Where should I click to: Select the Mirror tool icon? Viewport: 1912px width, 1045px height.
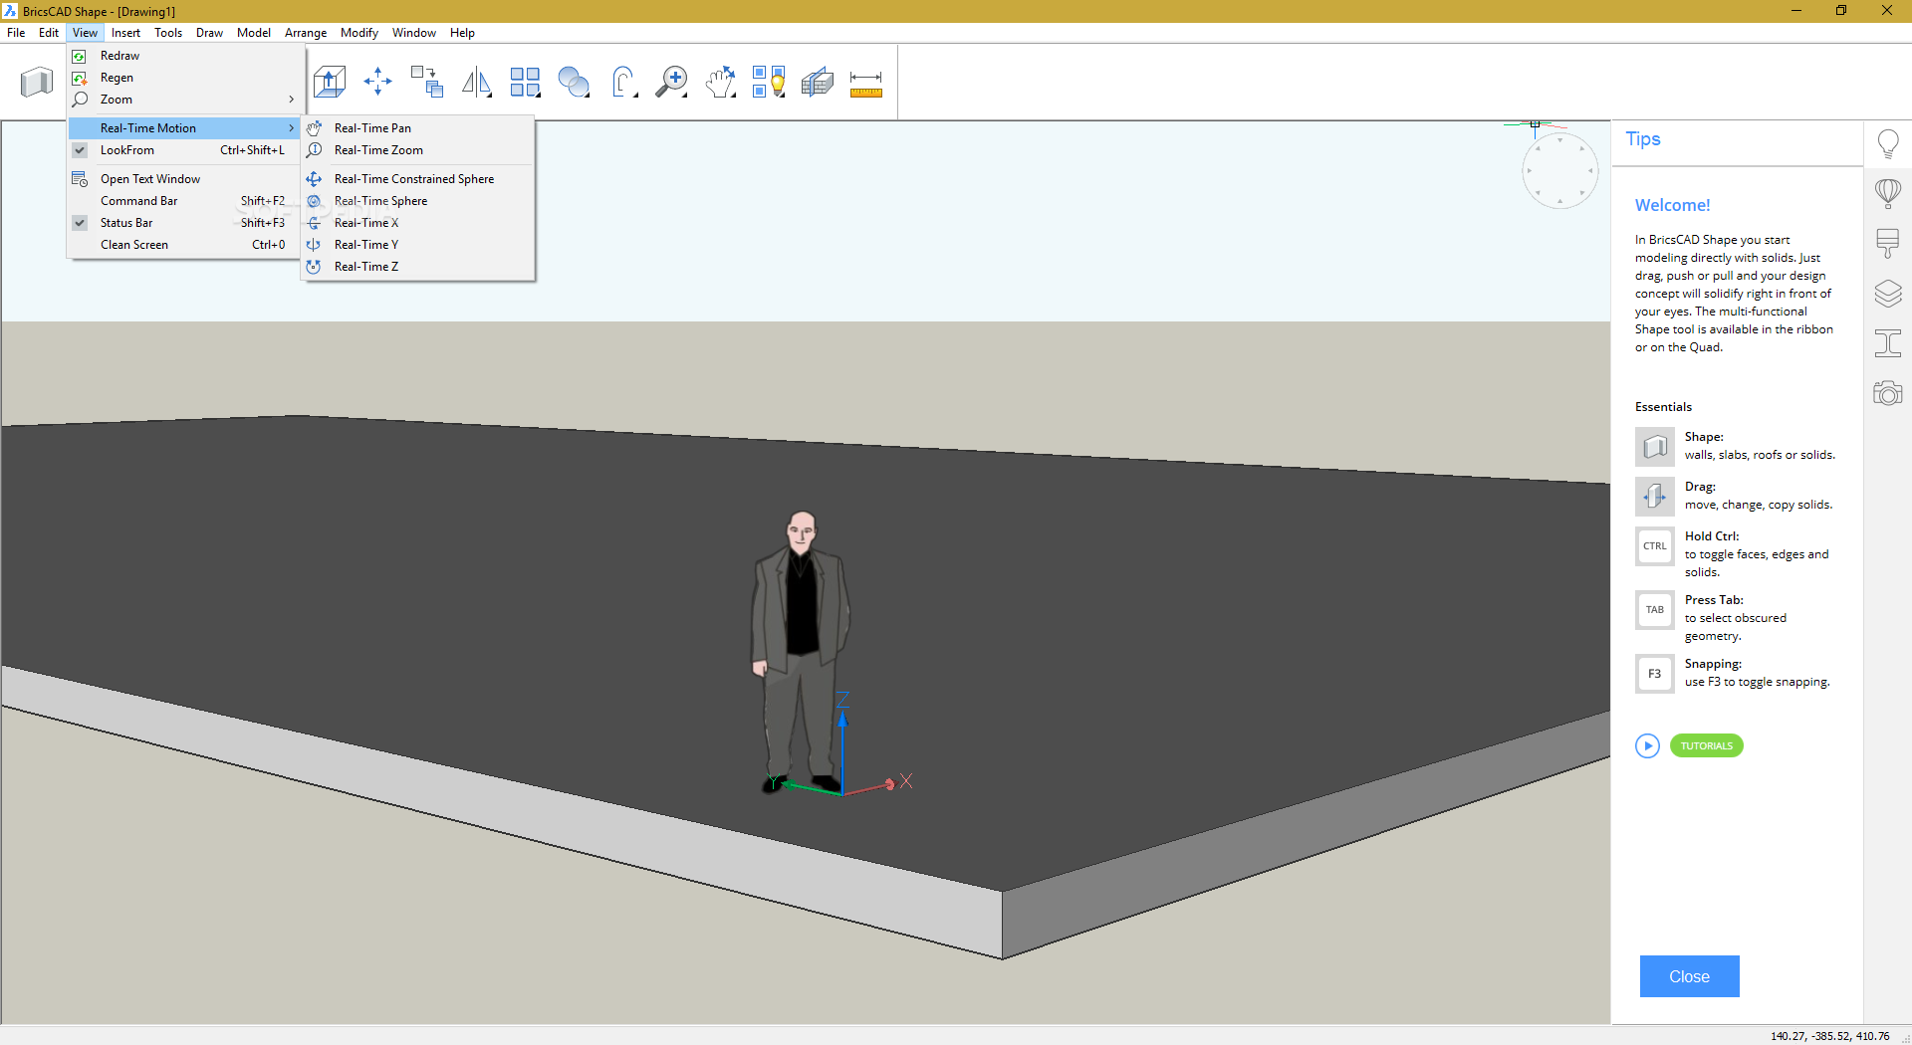coord(476,82)
